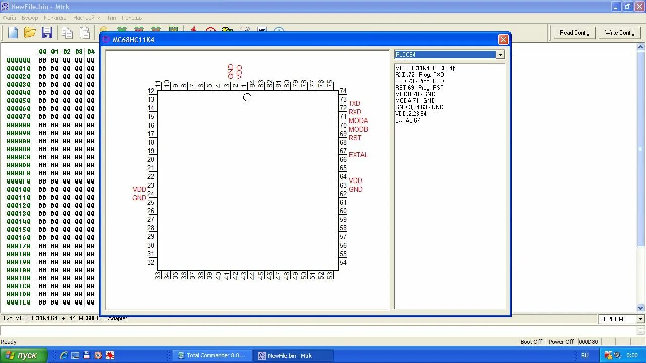Launch Internet Explorer from the quick launch
Image resolution: width=646 pixels, height=363 pixels.
[64, 355]
